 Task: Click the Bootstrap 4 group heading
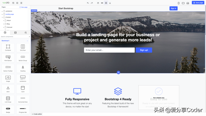click(x=5, y=41)
